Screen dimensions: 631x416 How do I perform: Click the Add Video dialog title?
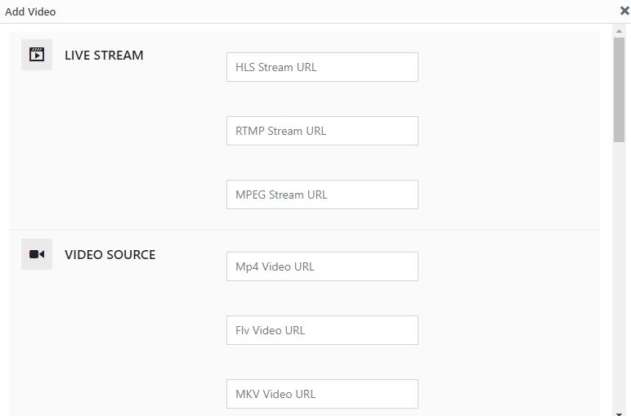pos(30,11)
